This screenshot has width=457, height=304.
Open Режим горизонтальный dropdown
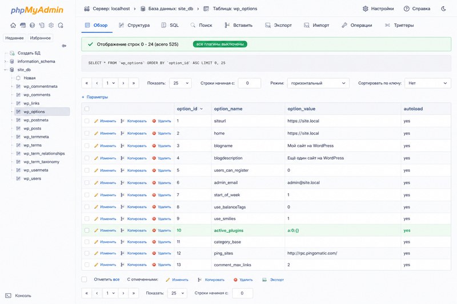tap(318, 83)
